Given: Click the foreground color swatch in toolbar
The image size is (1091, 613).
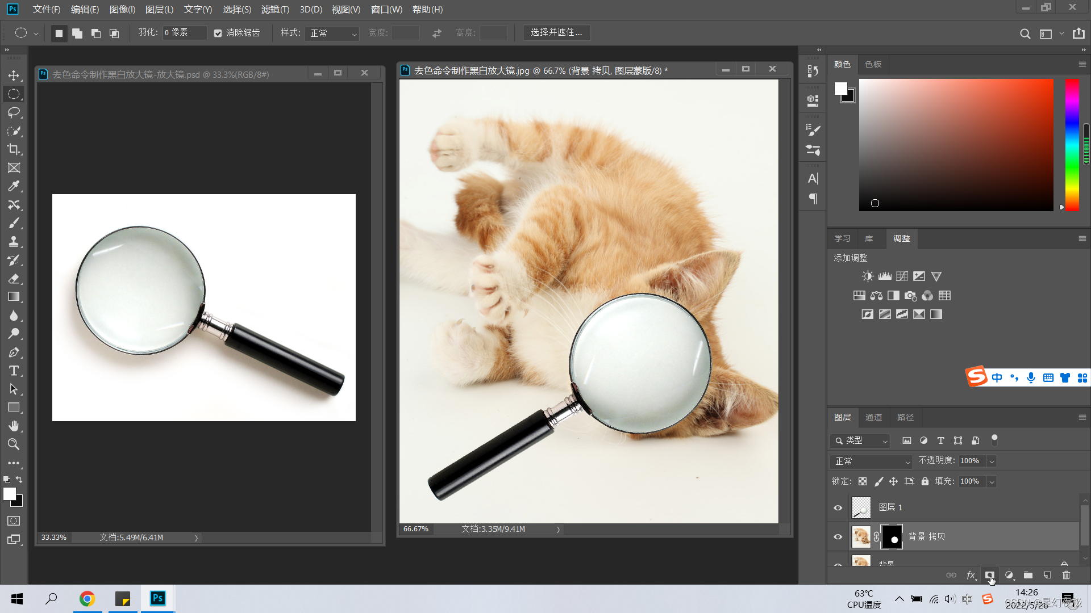Looking at the screenshot, I should pyautogui.click(x=10, y=494).
